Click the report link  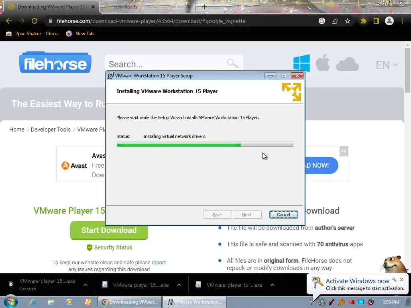tap(159, 262)
